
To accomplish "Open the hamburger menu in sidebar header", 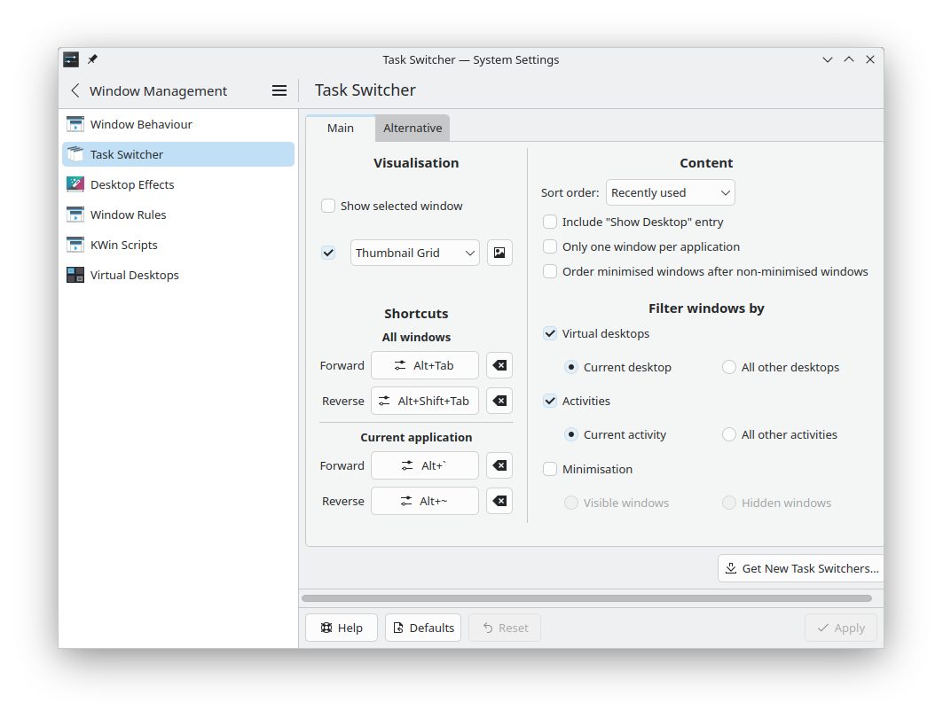I will click(x=279, y=90).
